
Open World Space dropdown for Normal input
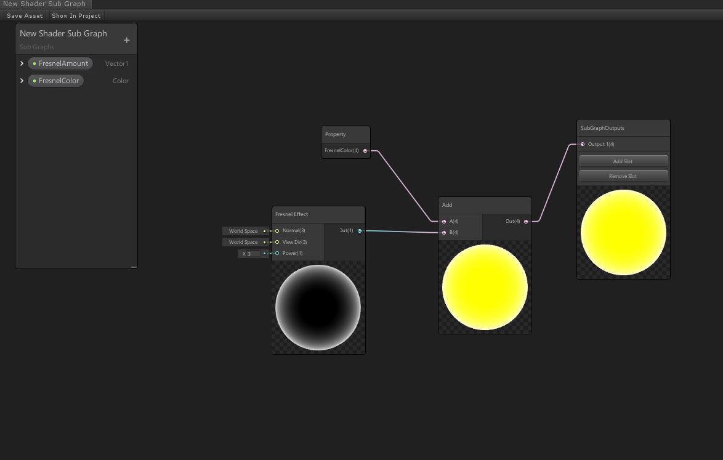243,231
